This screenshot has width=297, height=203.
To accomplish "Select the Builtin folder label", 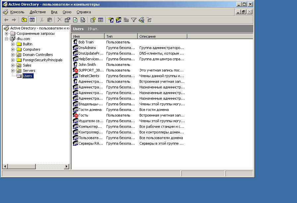I will [x=27, y=44].
